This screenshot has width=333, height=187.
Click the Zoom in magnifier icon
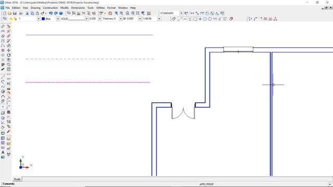(117, 14)
